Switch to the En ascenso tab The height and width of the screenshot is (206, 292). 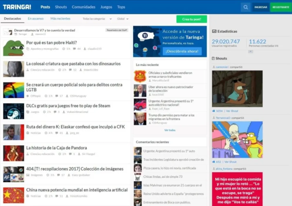point(35,18)
